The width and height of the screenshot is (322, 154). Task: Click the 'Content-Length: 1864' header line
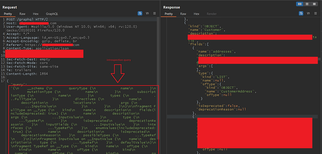[27, 74]
